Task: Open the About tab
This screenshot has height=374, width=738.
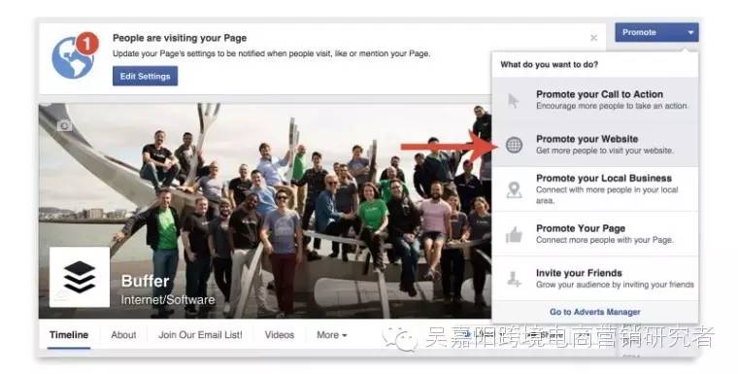Action: (123, 335)
